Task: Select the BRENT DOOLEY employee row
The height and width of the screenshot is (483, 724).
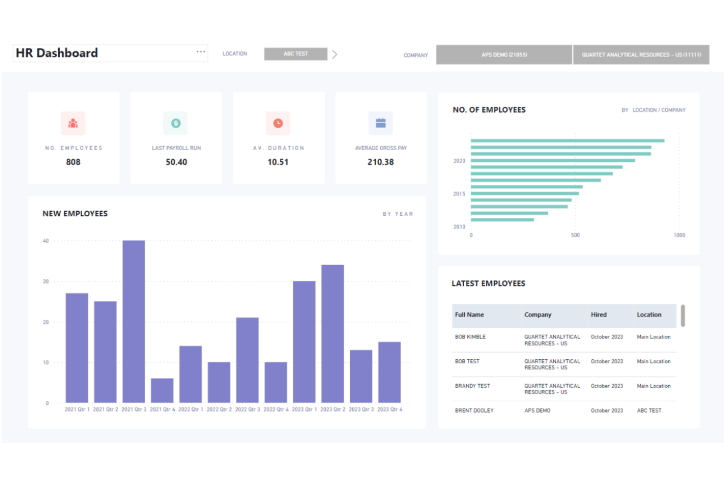Action: click(474, 411)
